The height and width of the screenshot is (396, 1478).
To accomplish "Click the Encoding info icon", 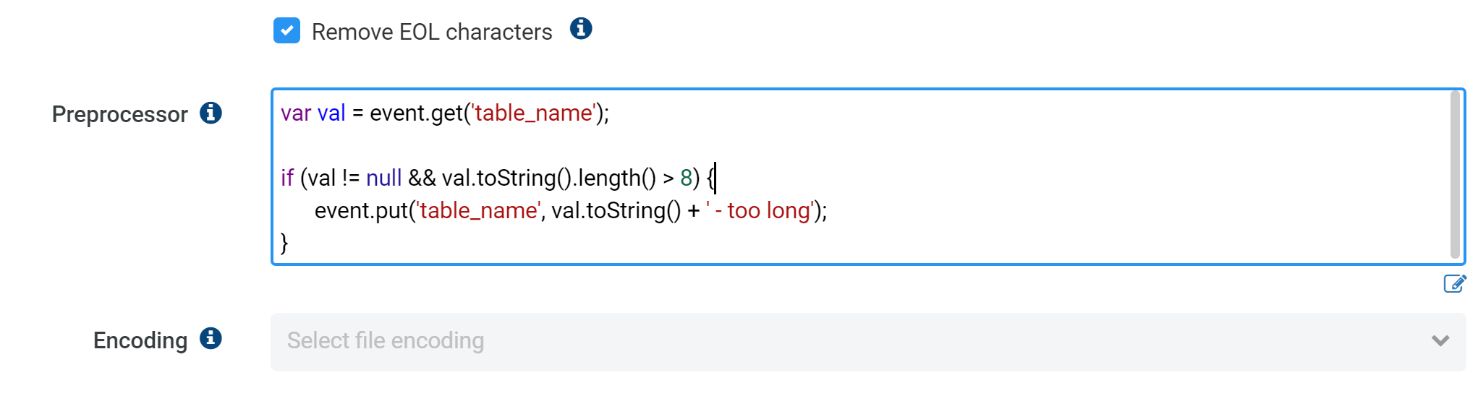I will click(x=211, y=338).
